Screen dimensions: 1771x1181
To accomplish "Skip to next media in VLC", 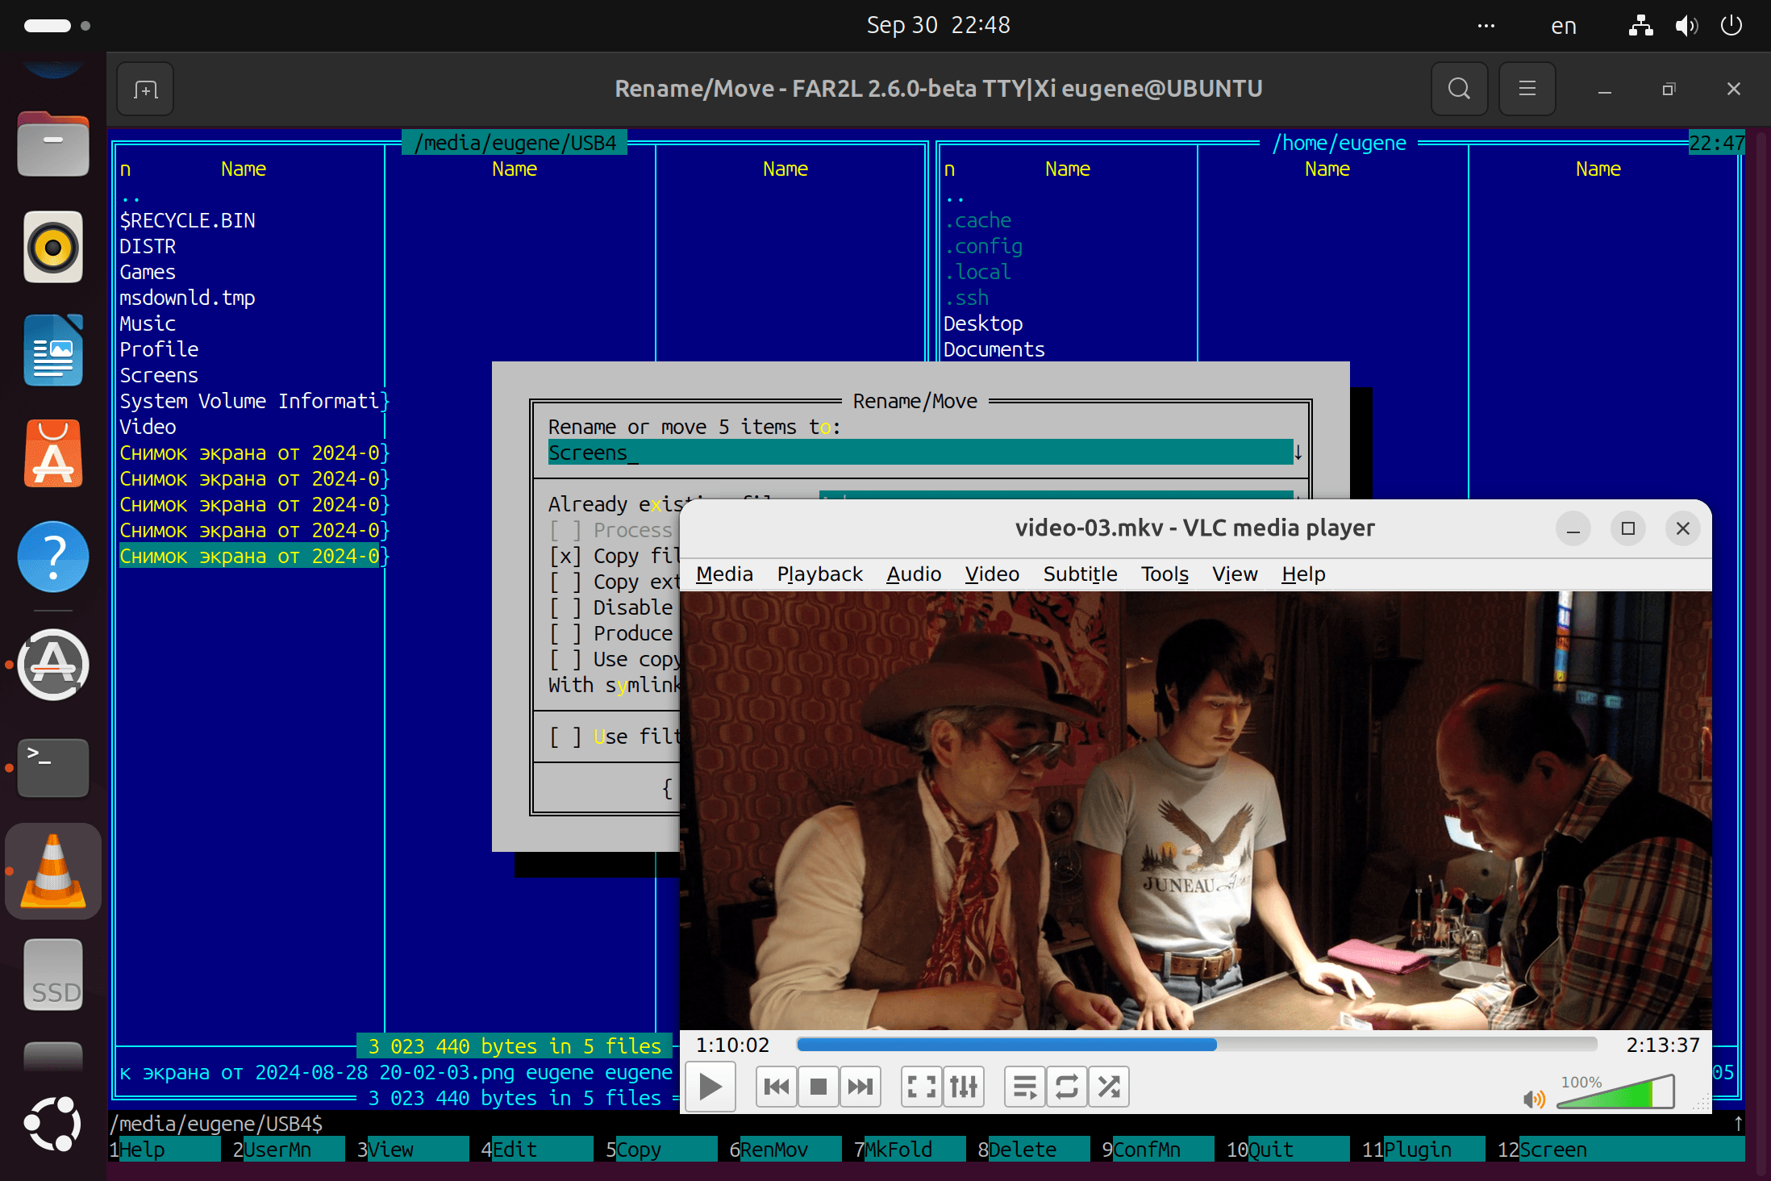I will [x=860, y=1087].
